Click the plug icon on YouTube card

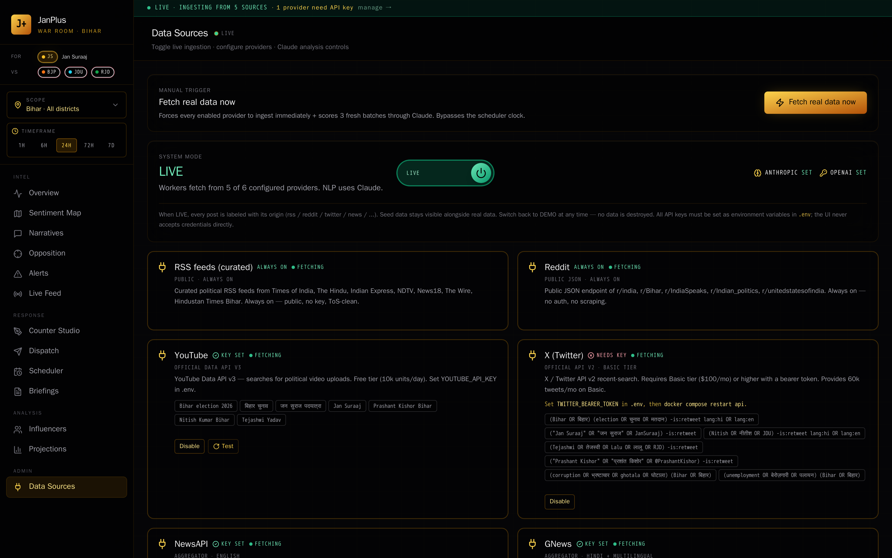pos(162,355)
